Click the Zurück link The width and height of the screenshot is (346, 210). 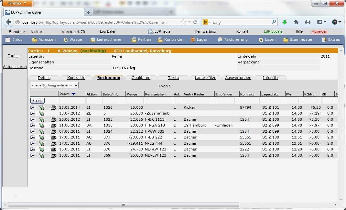pyautogui.click(x=14, y=56)
